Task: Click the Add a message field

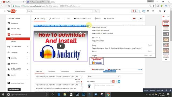Action: pos(107,86)
